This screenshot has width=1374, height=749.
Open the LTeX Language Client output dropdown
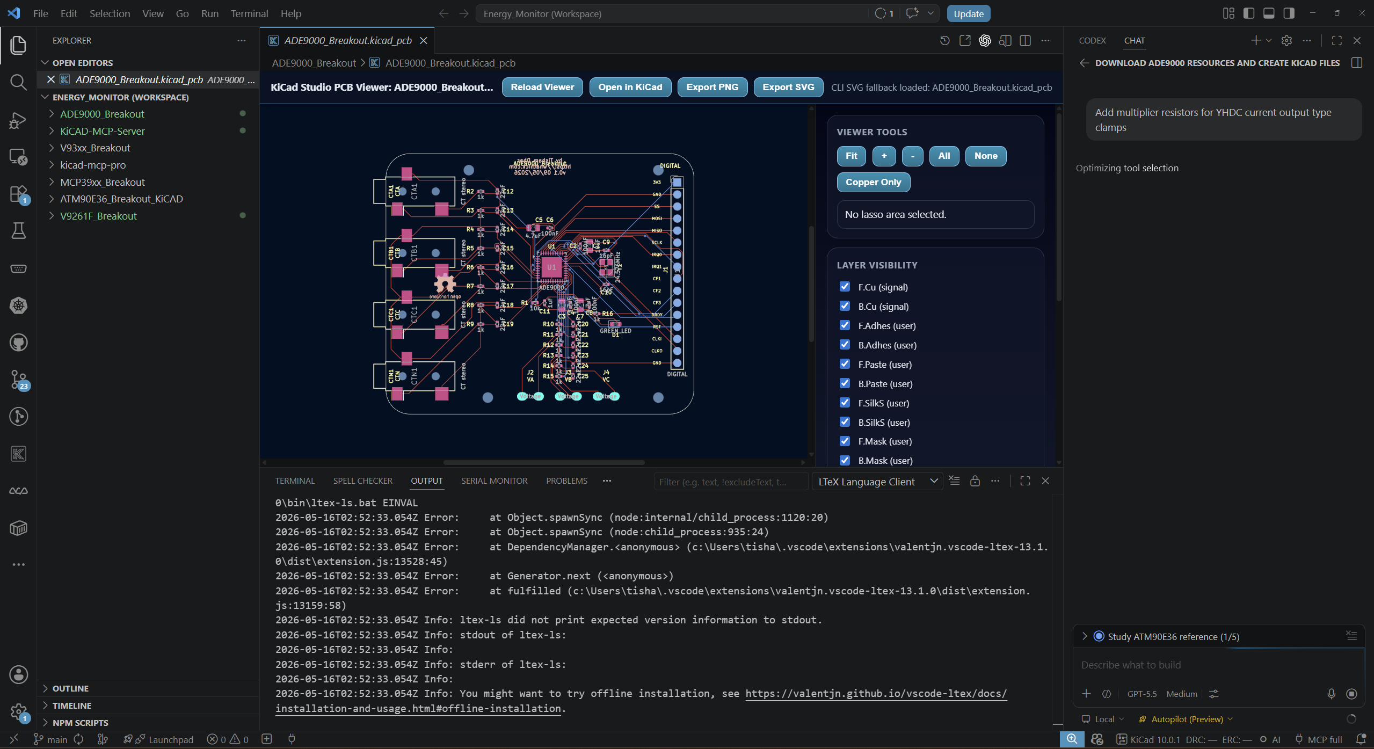pyautogui.click(x=877, y=482)
